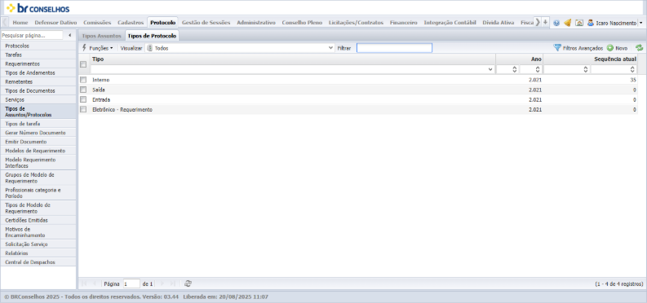This screenshot has width=647, height=303.
Task: Click the user avatar icon
Action: (591, 23)
